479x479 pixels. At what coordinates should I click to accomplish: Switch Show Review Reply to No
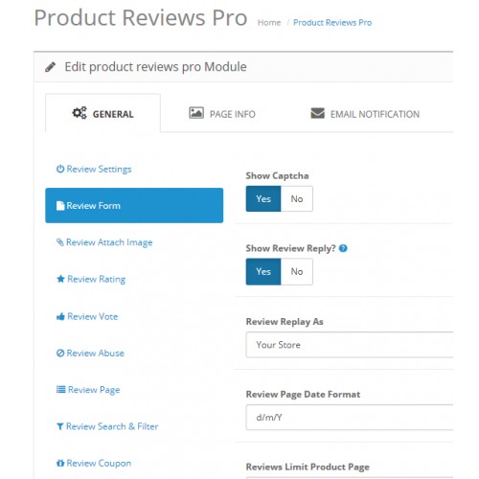pyautogui.click(x=297, y=271)
